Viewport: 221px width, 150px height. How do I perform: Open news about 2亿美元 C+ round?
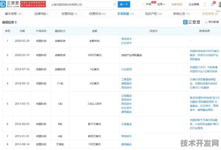click(204, 83)
